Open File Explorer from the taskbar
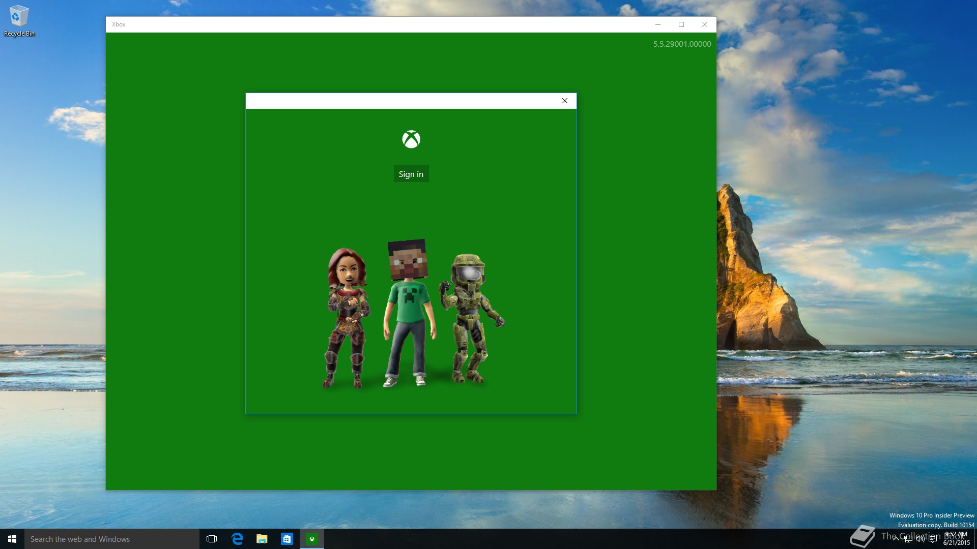 262,539
